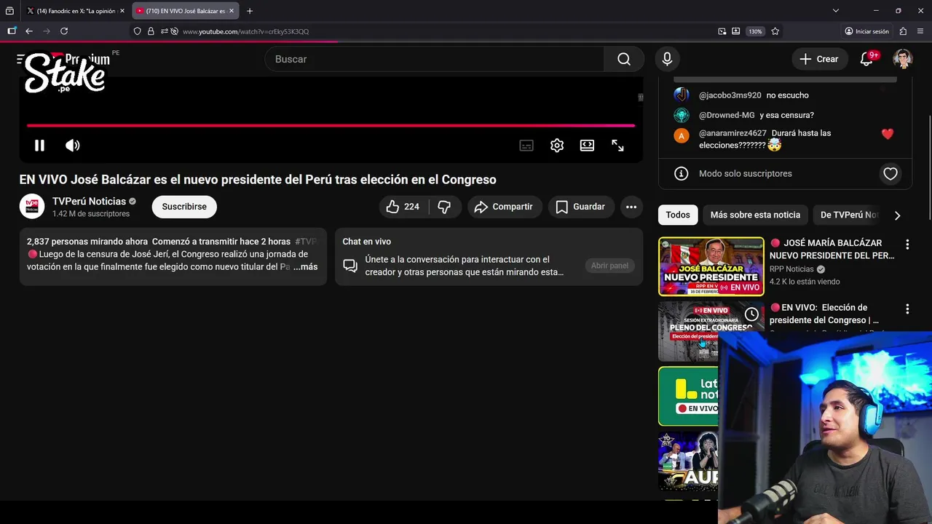932x524 pixels.
Task: Open the JOSÉ MARÍA BALCÁZAR NUEVO PRESIDENTE title
Action: [x=832, y=249]
